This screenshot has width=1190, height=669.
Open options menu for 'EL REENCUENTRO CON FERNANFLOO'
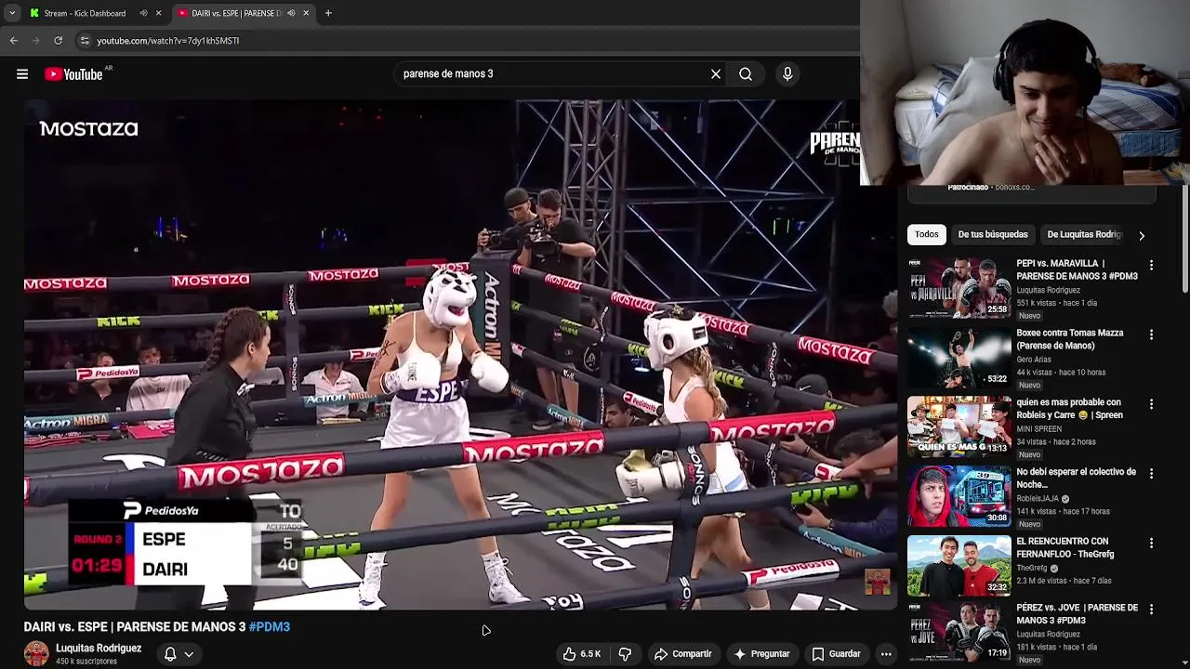tap(1151, 543)
